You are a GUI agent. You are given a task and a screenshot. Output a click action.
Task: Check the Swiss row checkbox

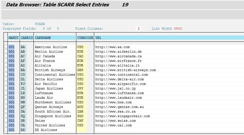(6, 120)
